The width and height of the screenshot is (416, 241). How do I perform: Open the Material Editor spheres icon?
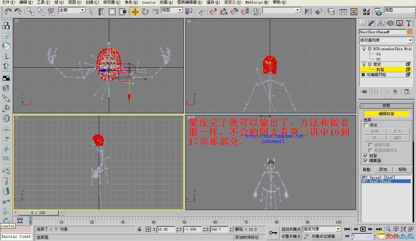point(366,12)
